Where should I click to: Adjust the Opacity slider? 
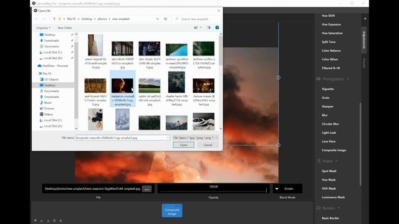[213, 189]
